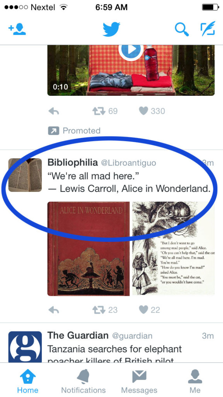Reply to the Bibliophilia tweet
This screenshot has height=397, width=223.
pos(53,310)
